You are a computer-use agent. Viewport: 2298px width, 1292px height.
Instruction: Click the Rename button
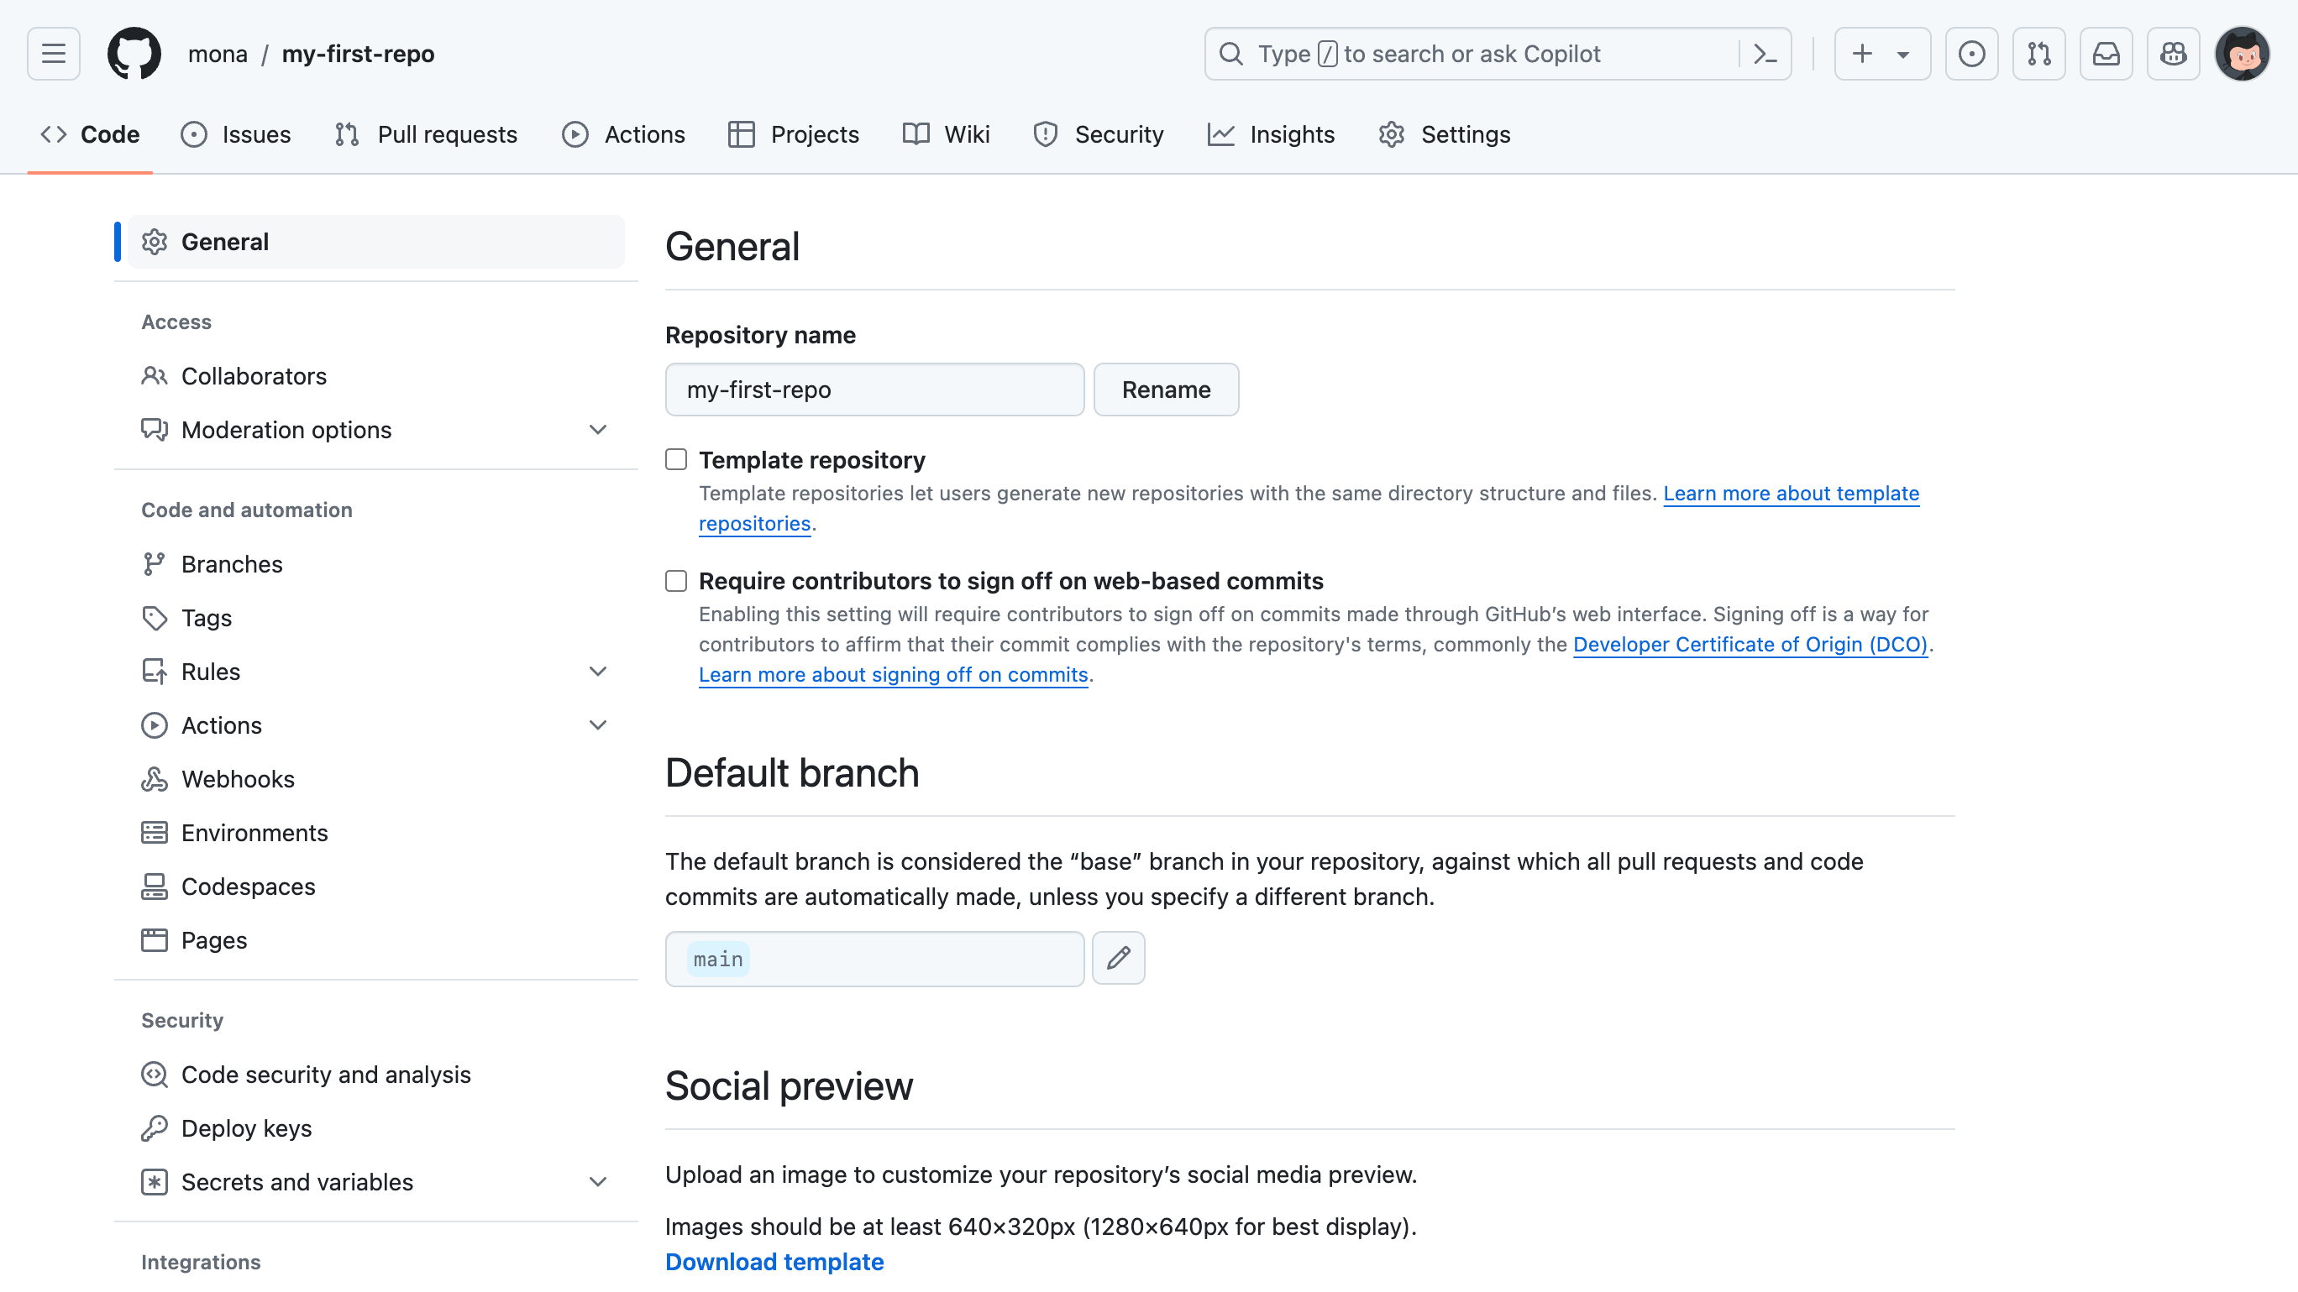(x=1166, y=390)
